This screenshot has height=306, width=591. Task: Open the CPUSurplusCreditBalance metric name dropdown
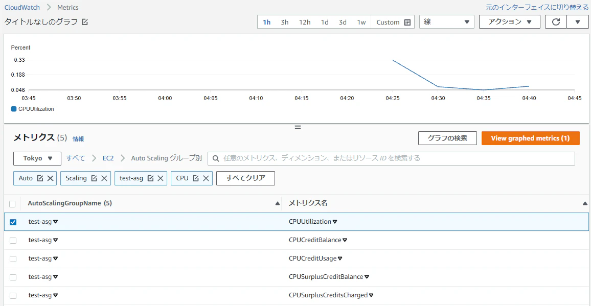(367, 277)
